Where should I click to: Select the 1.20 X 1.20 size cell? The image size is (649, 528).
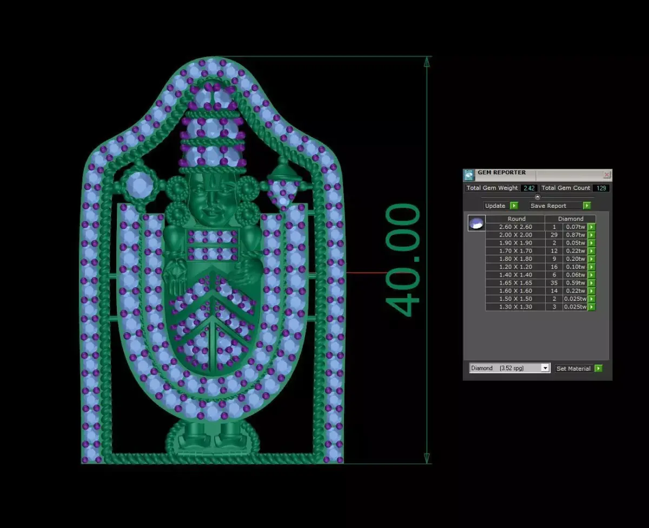[515, 267]
